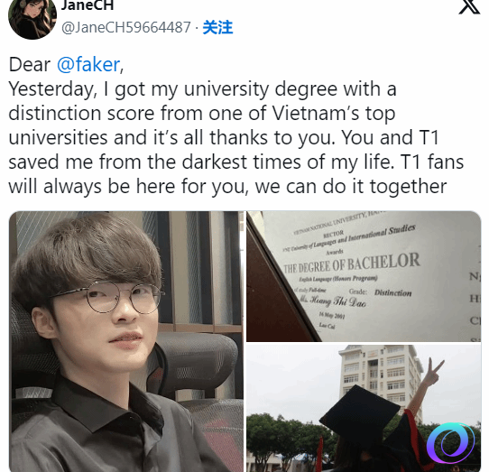Screen dimensions: 489x472
Task: Open JaneCH's profile avatar
Action: [32, 18]
